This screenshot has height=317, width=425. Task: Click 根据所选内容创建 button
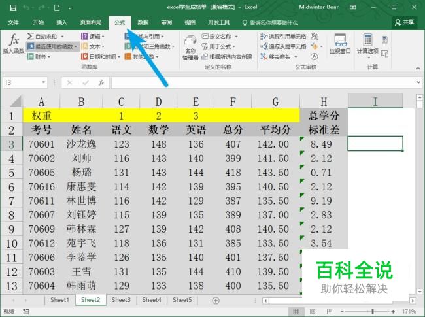[x=227, y=57]
